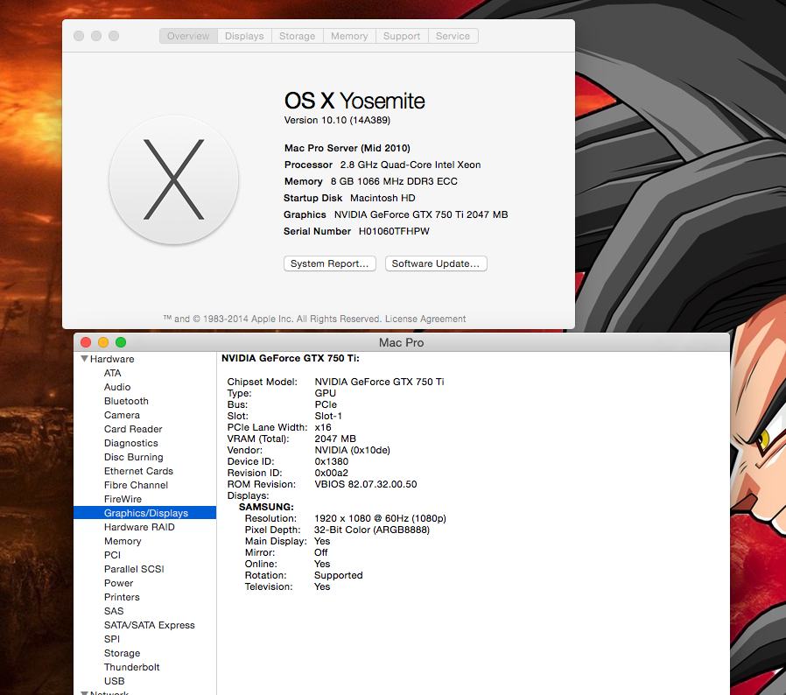
Task: Expand the Network section triangle
Action: [x=85, y=693]
